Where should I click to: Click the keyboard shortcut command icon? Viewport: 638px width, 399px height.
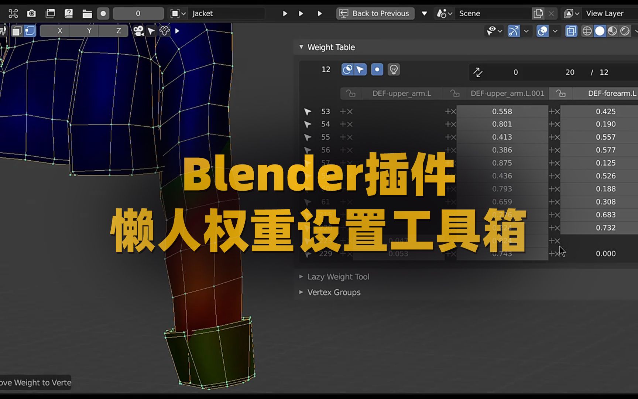pos(13,14)
